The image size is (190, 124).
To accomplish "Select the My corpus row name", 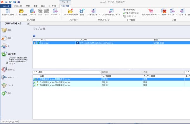I will tap(45, 43).
